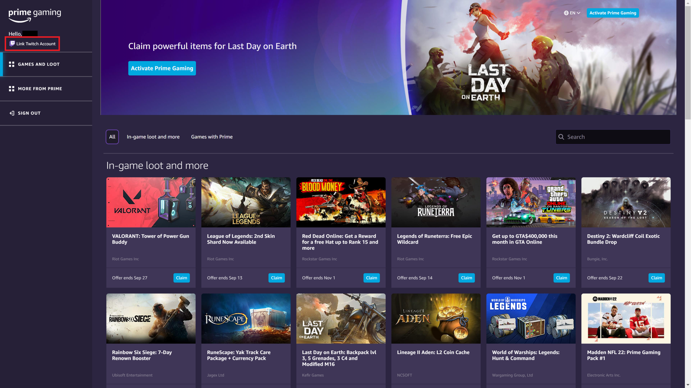Click the 'Destiny 2: Wardcliff Coil Exotic Bundle Drop' title

tap(623, 239)
